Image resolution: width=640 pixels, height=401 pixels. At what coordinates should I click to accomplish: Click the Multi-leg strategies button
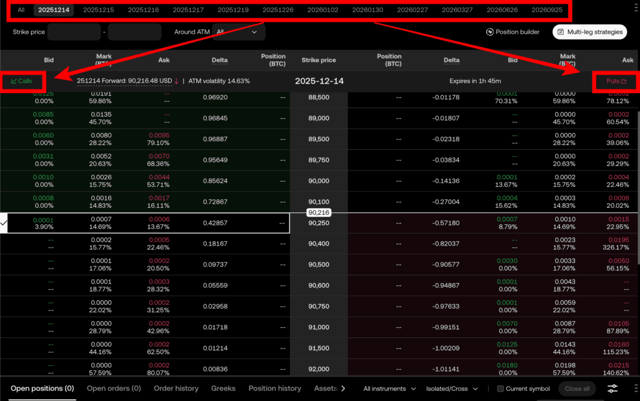[x=590, y=32]
